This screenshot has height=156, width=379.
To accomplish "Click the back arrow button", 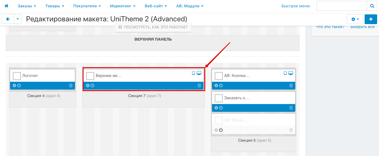I will (8, 19).
